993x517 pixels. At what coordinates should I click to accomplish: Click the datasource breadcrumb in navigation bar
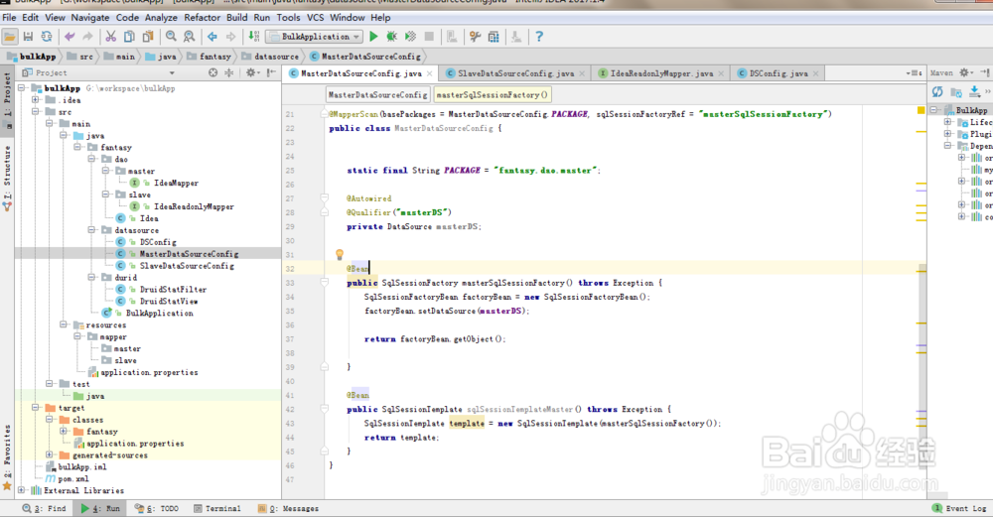(270, 57)
